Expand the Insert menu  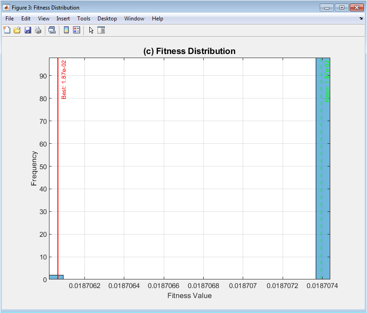point(63,19)
